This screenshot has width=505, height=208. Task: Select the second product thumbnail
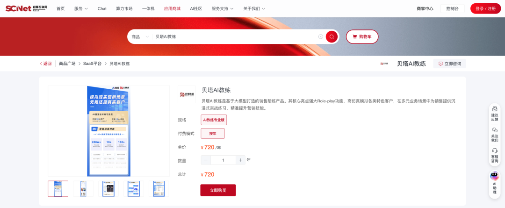pos(83,189)
